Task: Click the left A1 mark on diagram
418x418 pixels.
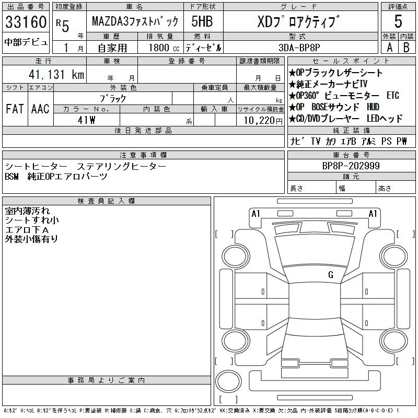Action: (256, 214)
